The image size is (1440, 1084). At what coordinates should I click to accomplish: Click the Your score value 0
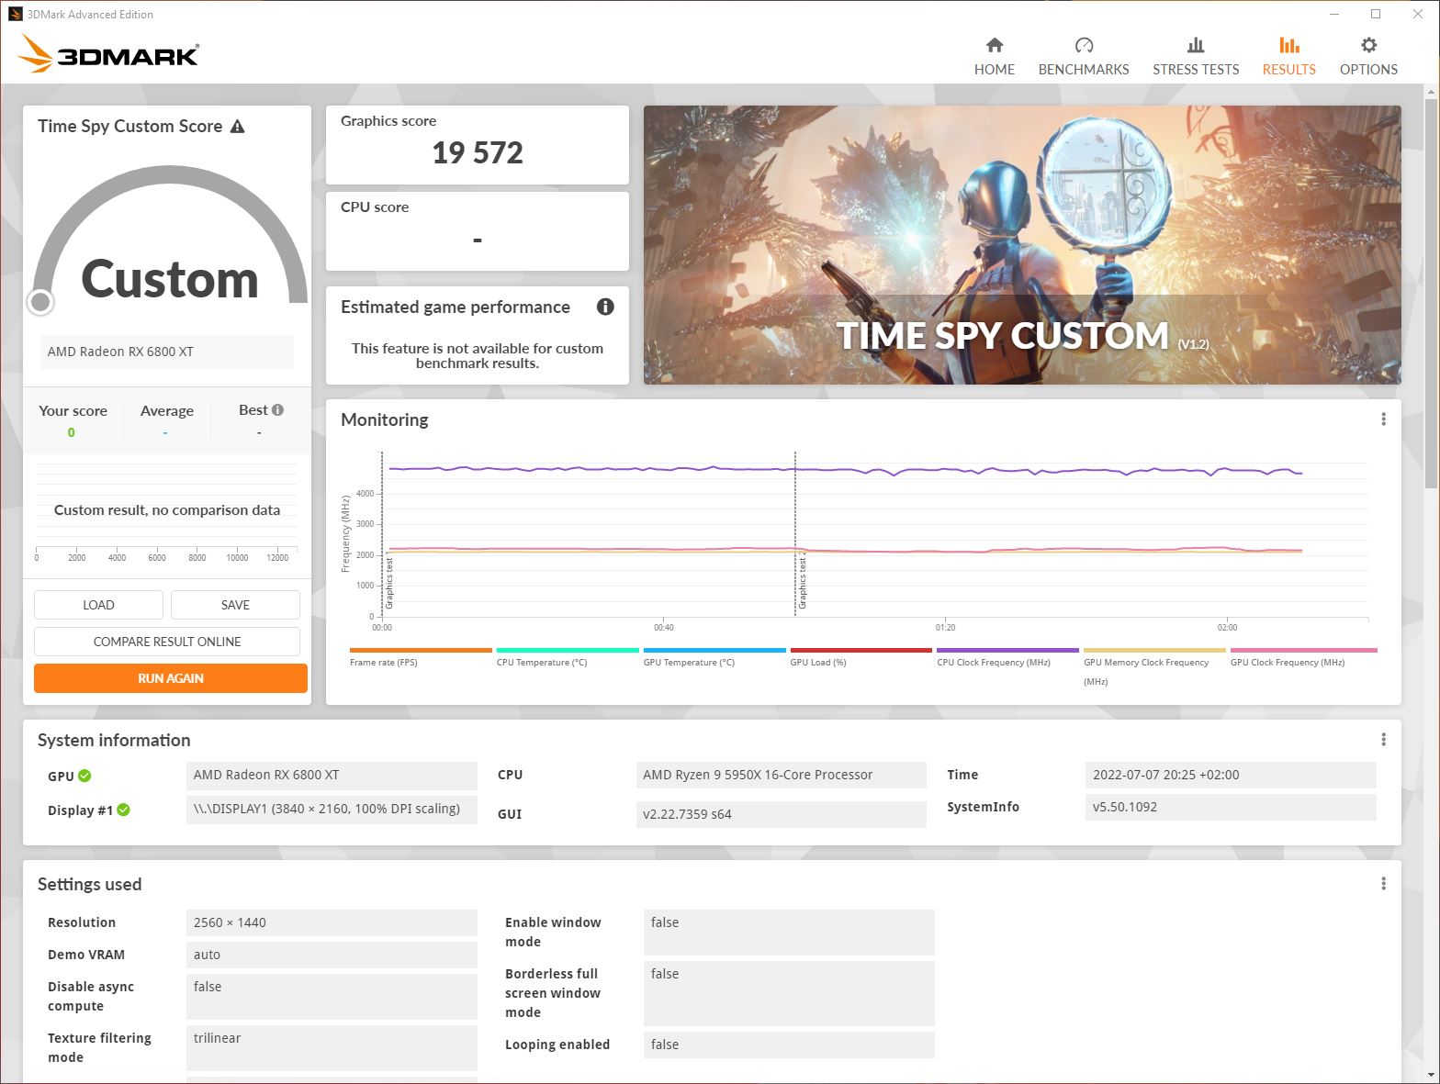click(72, 432)
